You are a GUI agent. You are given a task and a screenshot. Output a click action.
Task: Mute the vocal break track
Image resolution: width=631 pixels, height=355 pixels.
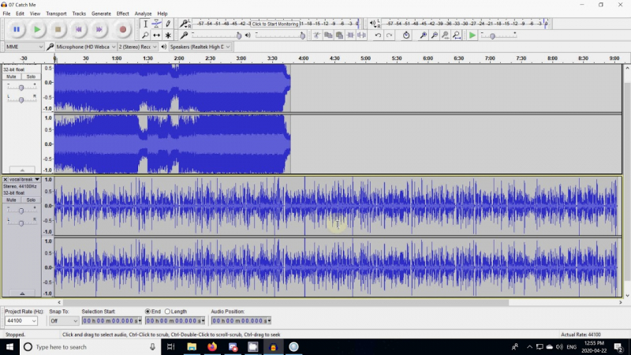click(12, 200)
